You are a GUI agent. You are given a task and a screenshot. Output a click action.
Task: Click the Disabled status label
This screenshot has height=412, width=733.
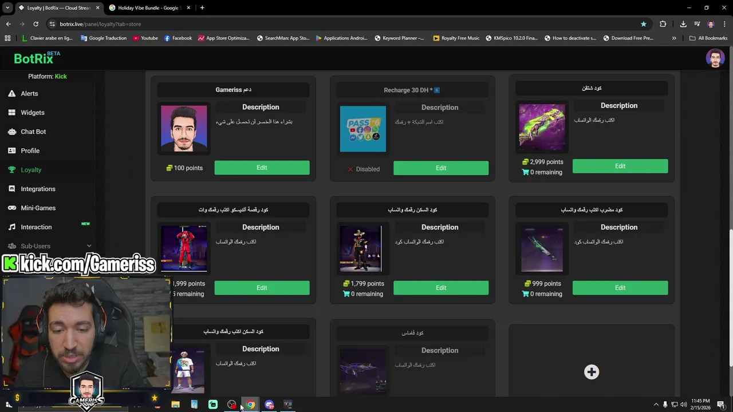364,169
